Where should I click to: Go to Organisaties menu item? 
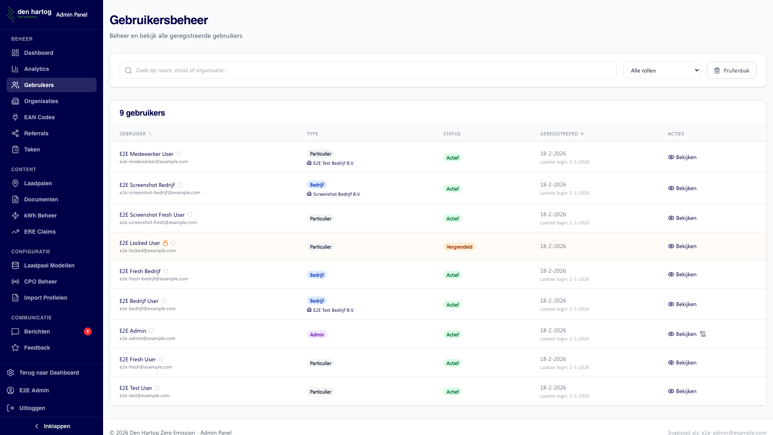(41, 101)
